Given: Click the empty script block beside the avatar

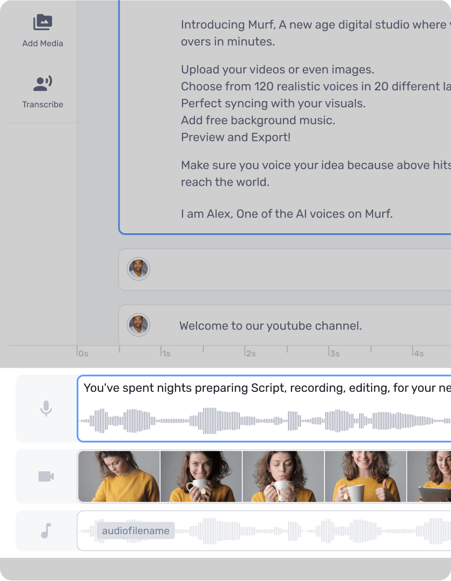Looking at the screenshot, I should (x=295, y=269).
